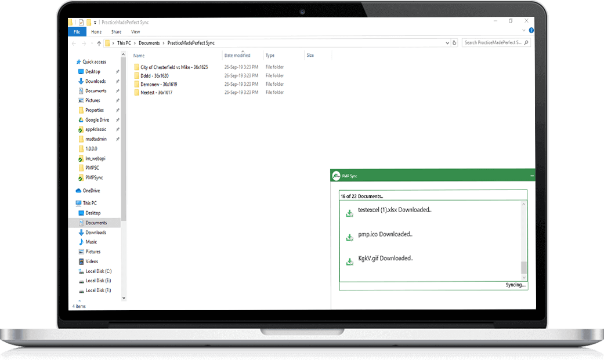Open Local Disk (E:)
This screenshot has width=604, height=360.
(95, 281)
